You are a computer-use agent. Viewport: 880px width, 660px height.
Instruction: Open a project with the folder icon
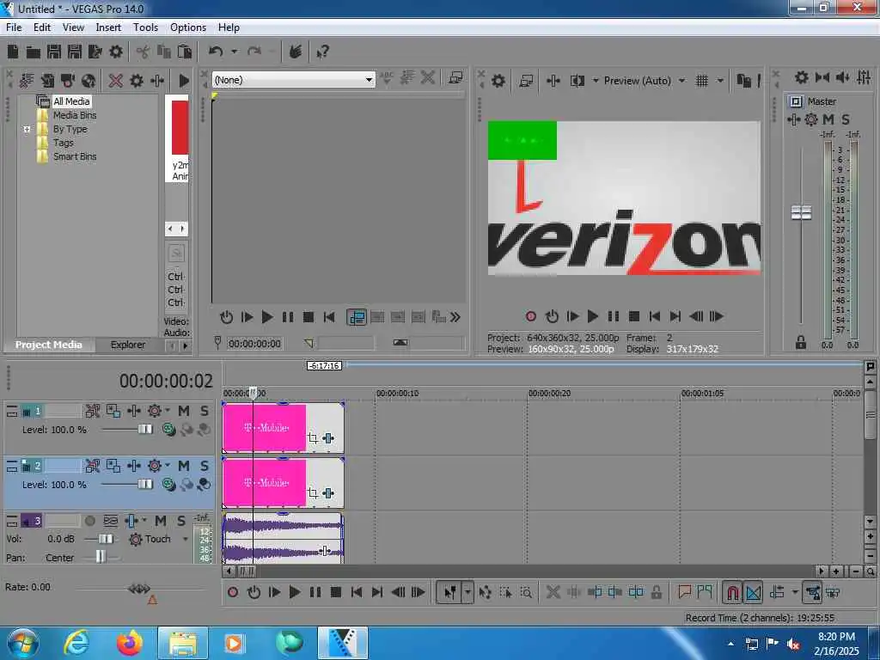coord(34,52)
